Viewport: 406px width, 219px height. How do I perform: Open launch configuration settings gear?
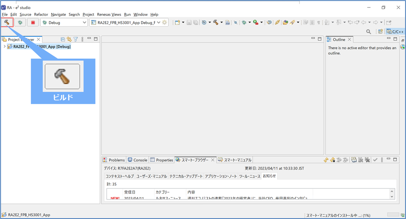(x=164, y=22)
